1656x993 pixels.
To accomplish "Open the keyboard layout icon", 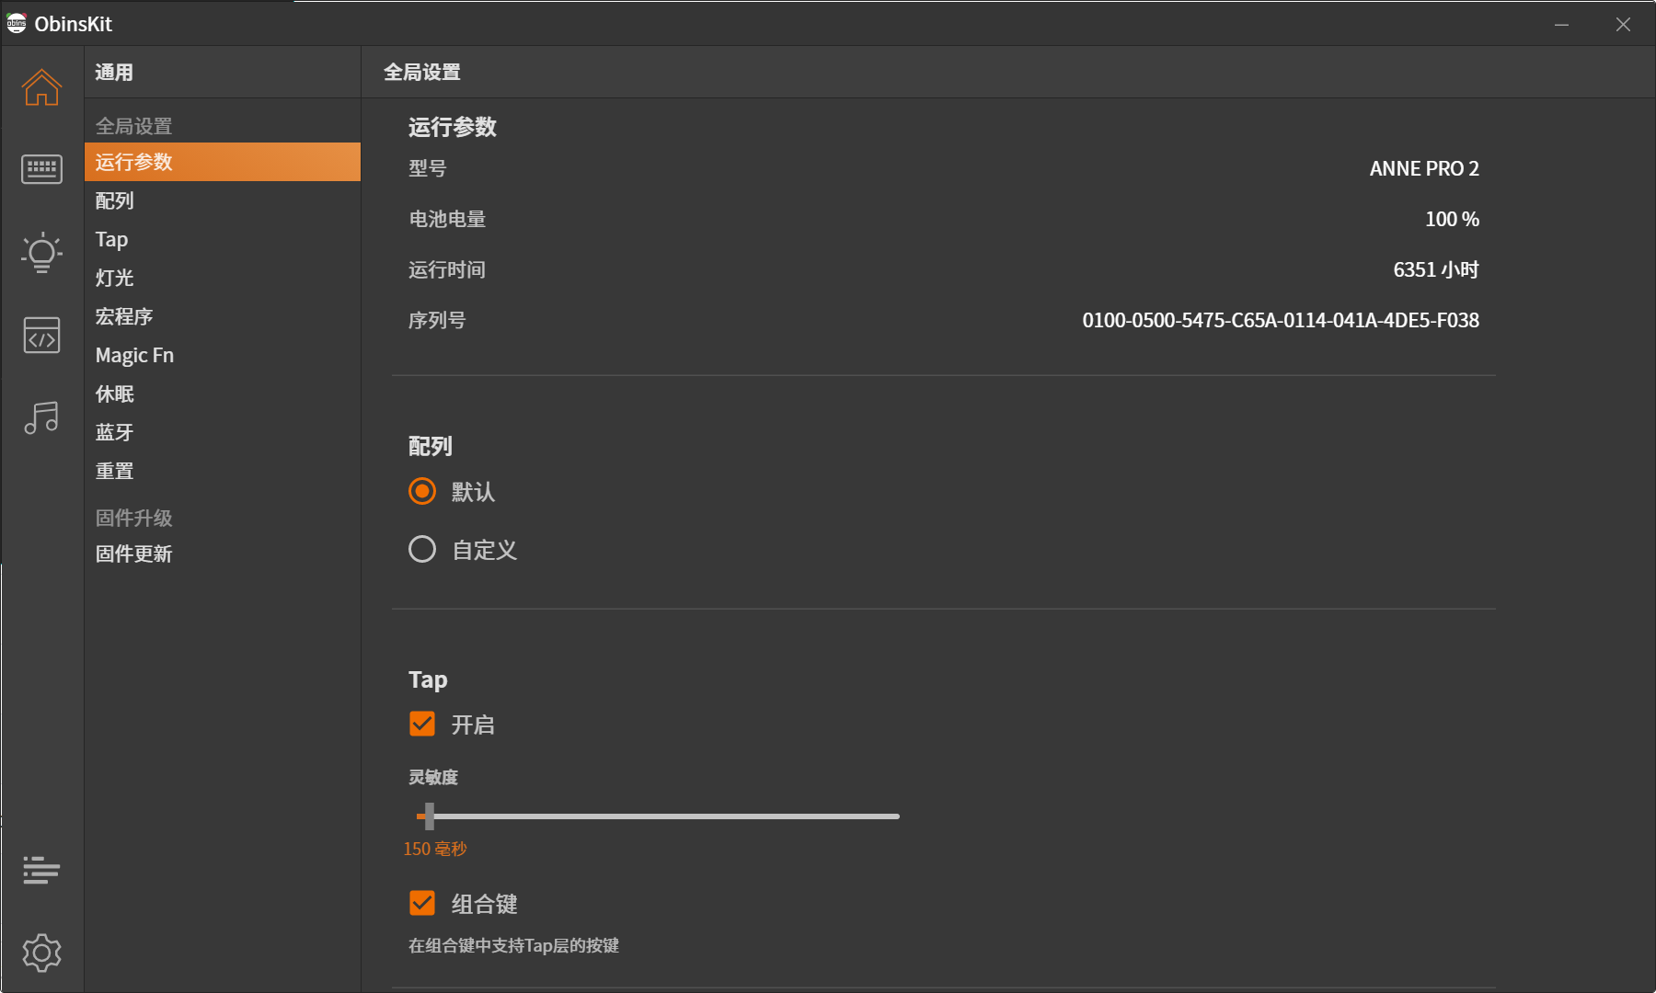I will [x=41, y=169].
